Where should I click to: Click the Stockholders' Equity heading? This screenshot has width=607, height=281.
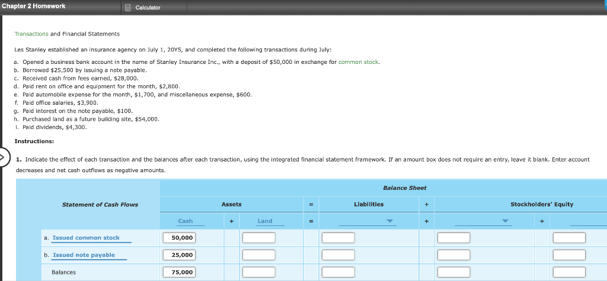click(x=542, y=205)
